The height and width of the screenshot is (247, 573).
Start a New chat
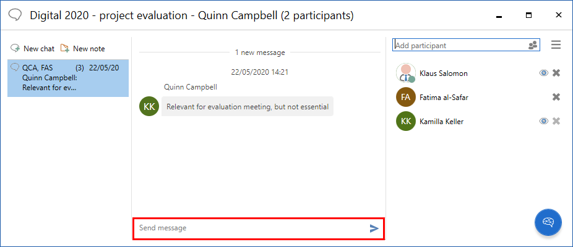pyautogui.click(x=33, y=48)
